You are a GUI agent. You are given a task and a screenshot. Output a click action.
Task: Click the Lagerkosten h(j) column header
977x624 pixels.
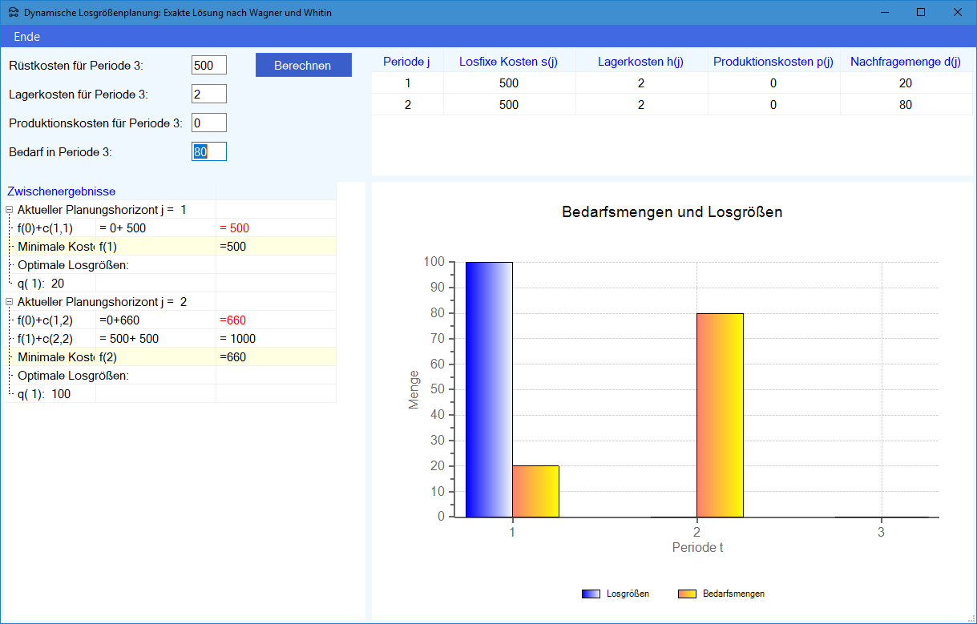[x=640, y=62]
